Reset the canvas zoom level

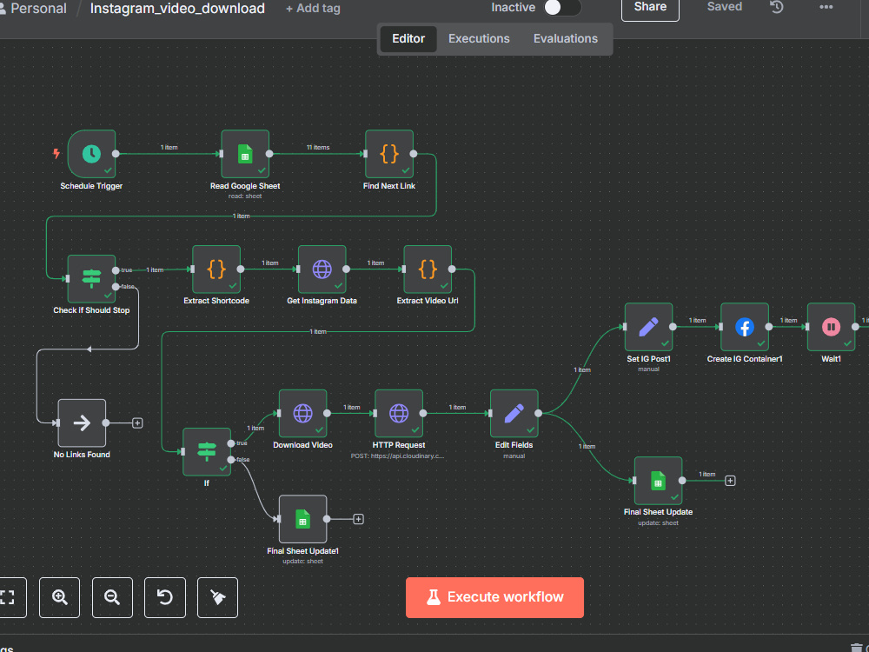click(x=164, y=597)
